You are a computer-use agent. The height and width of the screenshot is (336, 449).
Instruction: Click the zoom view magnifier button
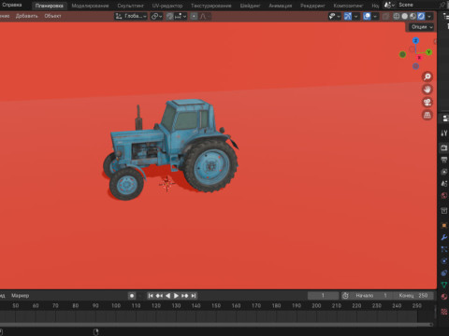click(x=427, y=77)
